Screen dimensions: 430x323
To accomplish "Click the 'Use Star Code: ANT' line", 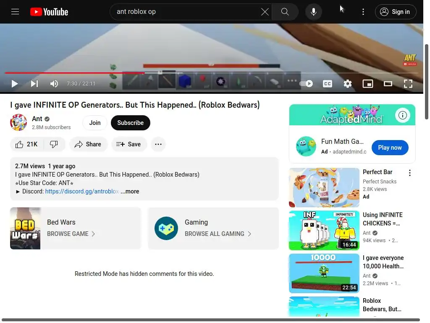I will pyautogui.click(x=44, y=183).
